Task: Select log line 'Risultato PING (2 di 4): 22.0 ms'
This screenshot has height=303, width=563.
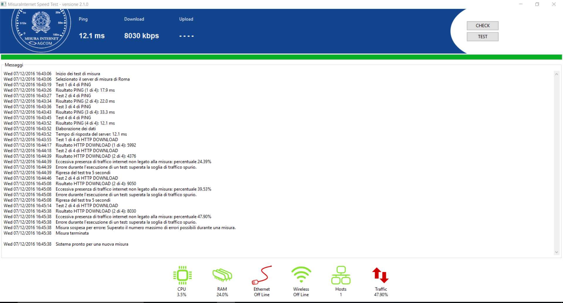Action: [x=85, y=101]
